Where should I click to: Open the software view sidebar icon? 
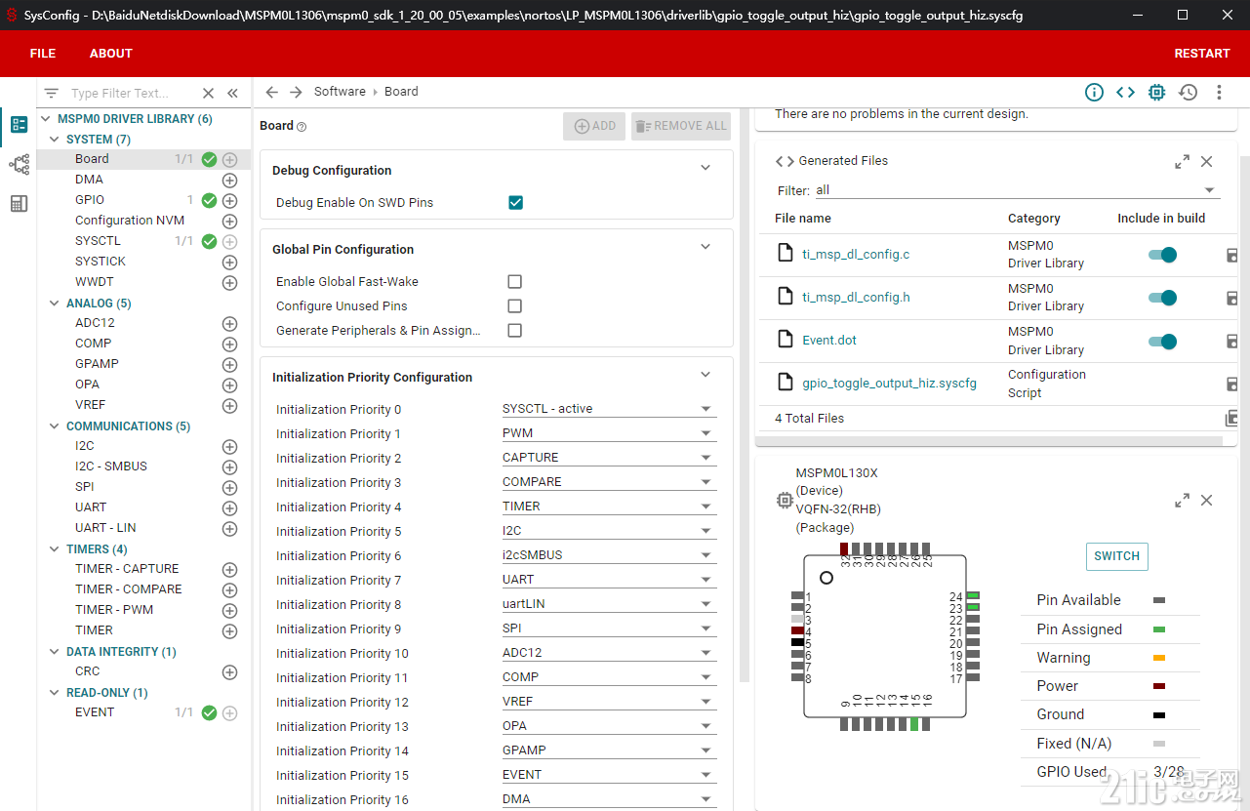pos(19,125)
